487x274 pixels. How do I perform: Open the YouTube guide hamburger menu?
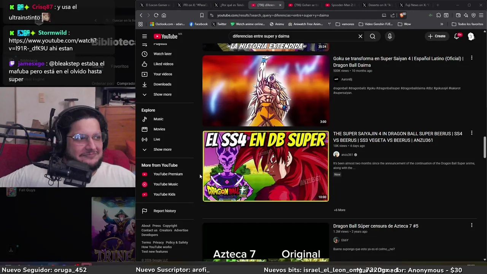click(145, 36)
